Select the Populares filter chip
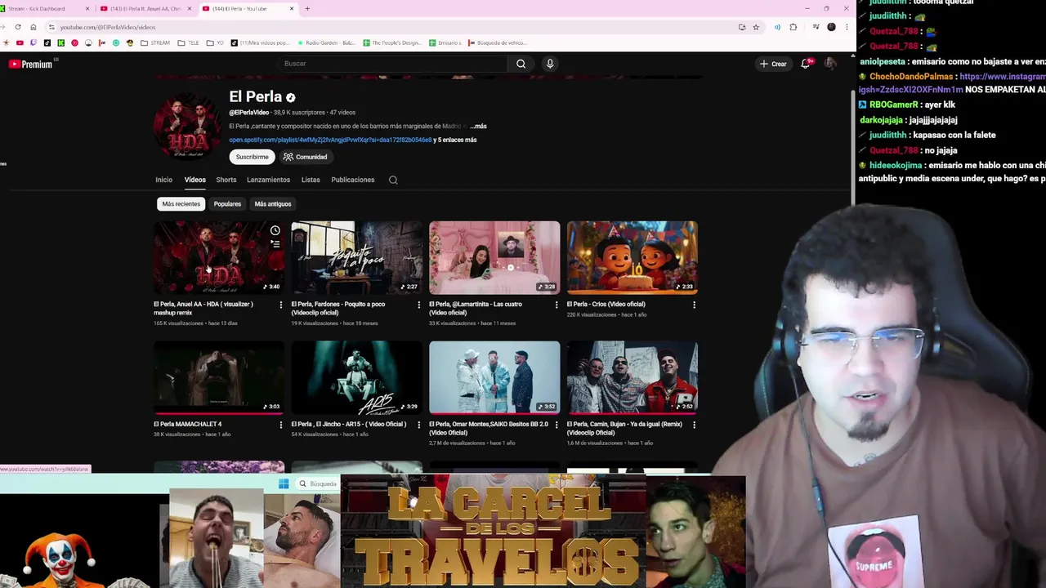 point(227,204)
